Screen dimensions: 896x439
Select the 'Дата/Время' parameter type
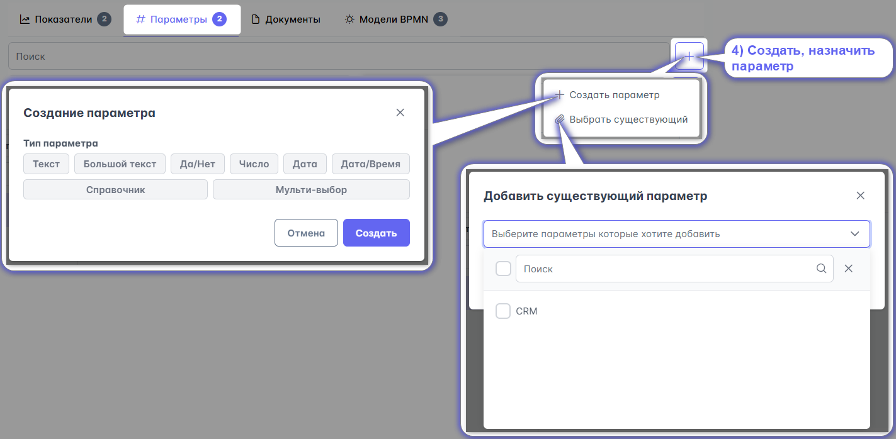370,164
